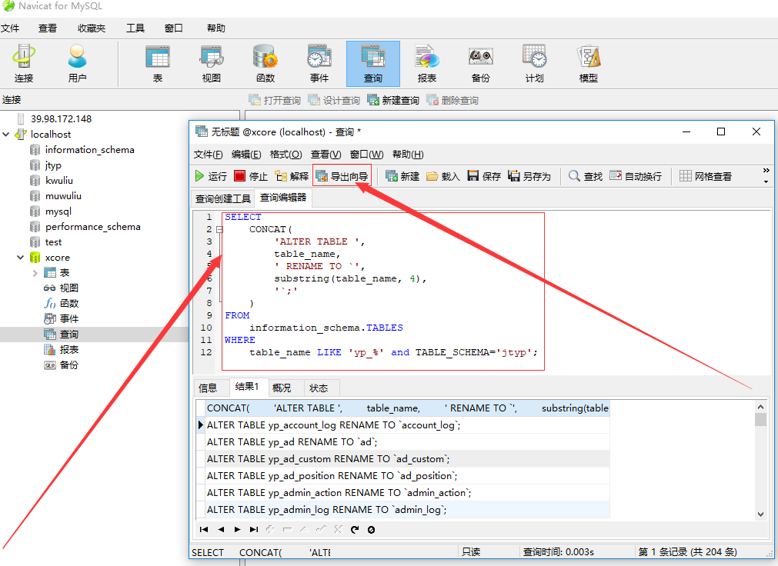Open the 用户 user management icon
Screen dimensions: 778x566
(x=77, y=64)
